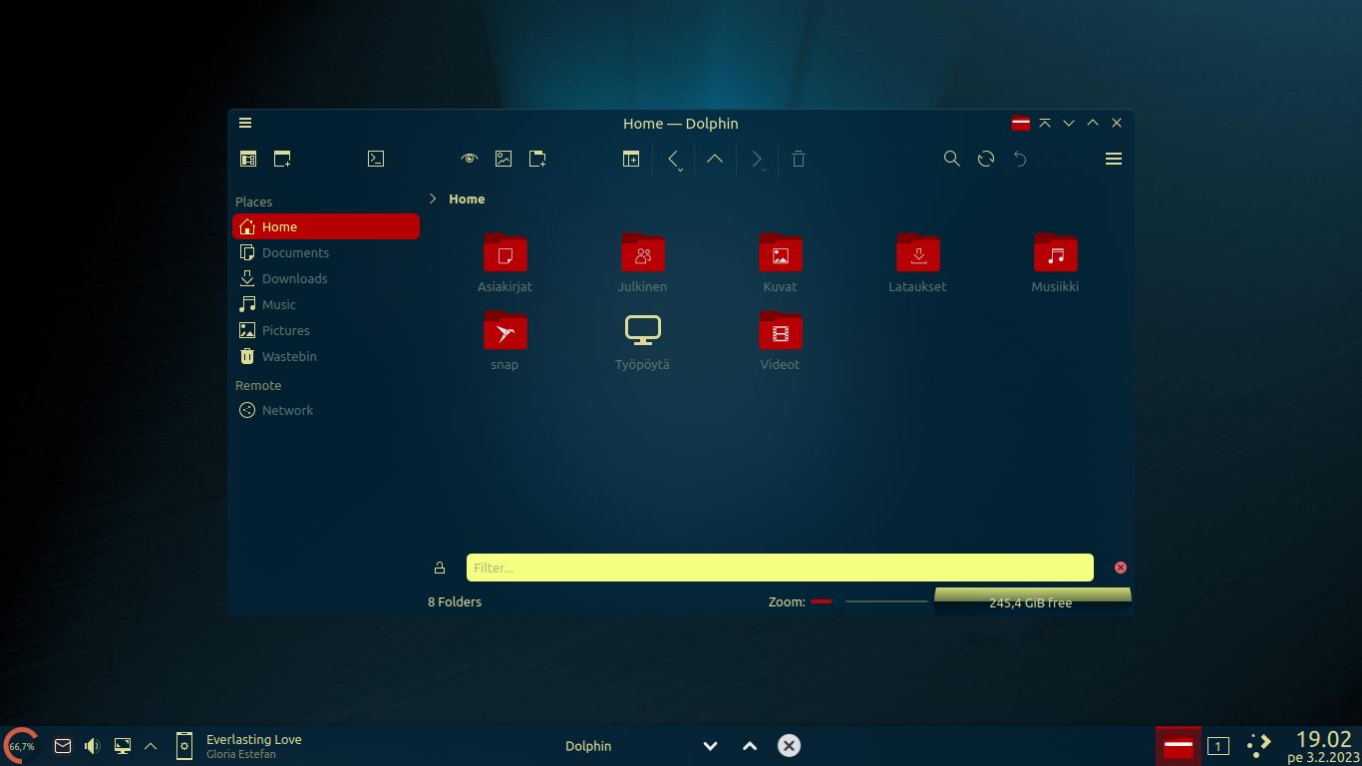
Task: Click the undo icon in toolbar
Action: [x=1020, y=159]
